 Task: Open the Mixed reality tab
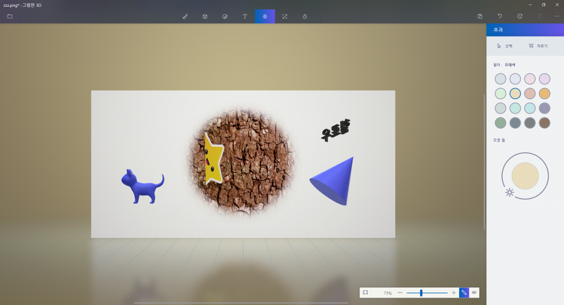pyautogui.click(x=305, y=16)
